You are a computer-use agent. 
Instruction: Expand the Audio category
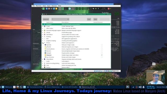click(x=43, y=61)
